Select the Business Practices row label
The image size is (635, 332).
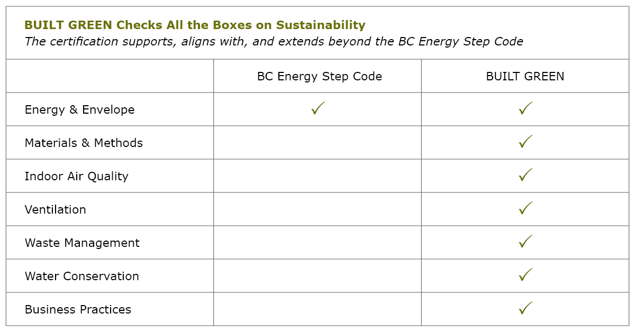(78, 310)
